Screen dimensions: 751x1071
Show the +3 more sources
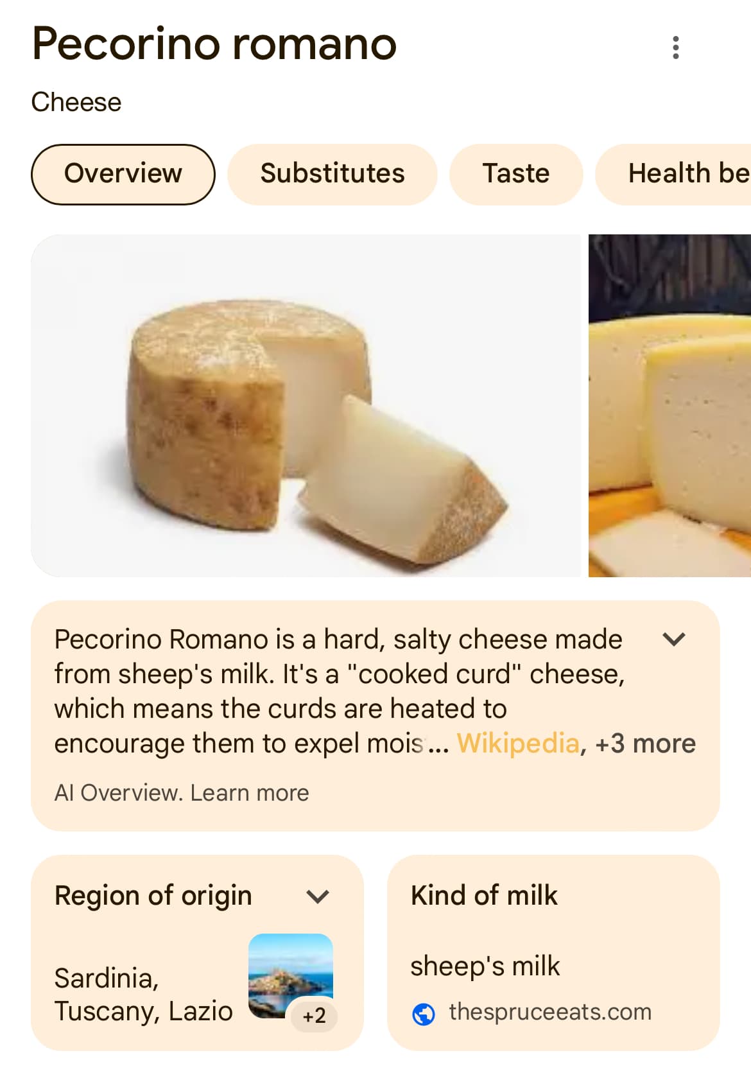[x=645, y=743]
